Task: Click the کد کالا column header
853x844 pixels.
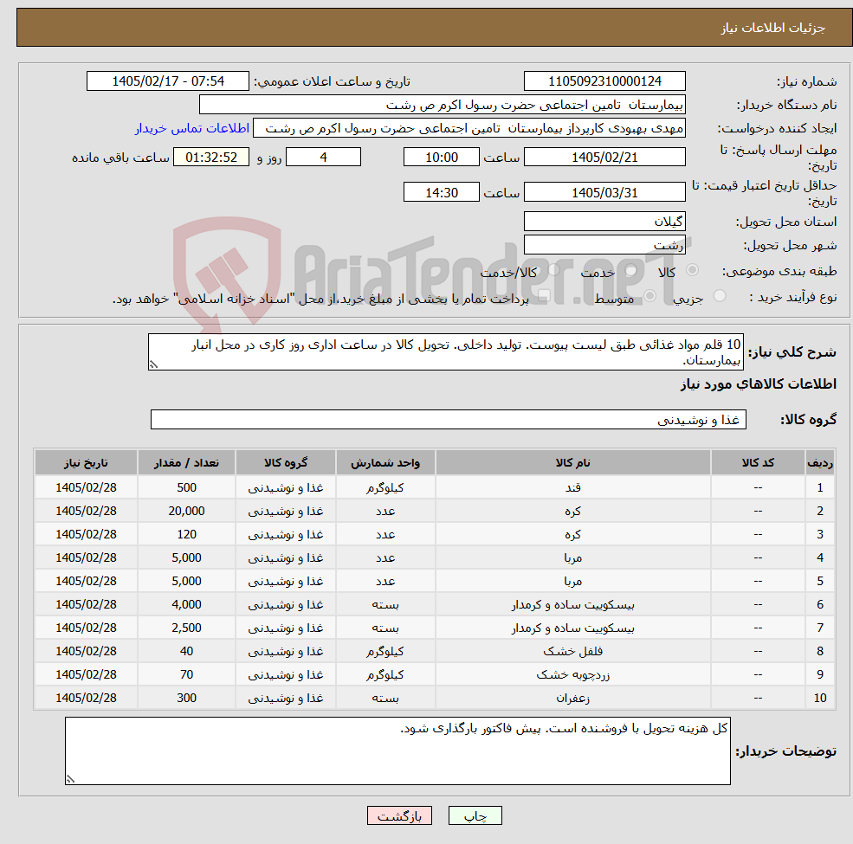Action: coord(758,462)
